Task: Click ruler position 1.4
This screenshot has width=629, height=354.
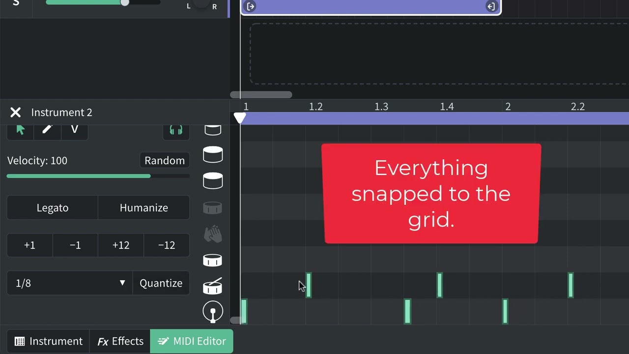Action: (447, 107)
